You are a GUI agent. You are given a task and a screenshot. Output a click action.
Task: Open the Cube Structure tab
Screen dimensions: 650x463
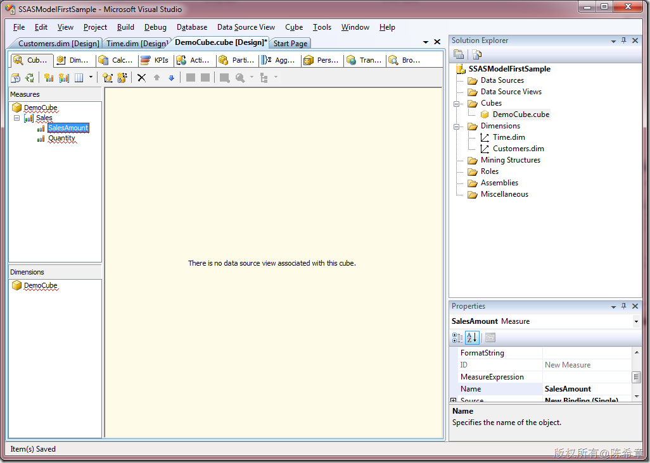point(32,61)
